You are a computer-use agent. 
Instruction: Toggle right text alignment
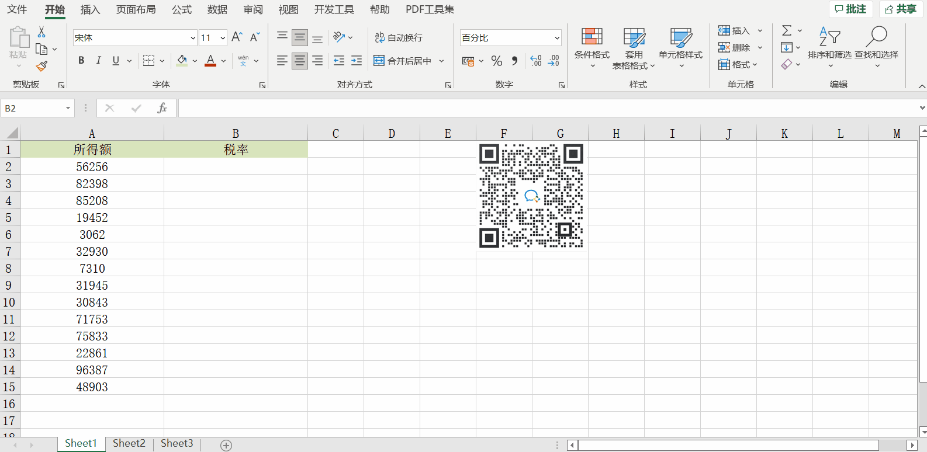pyautogui.click(x=317, y=61)
